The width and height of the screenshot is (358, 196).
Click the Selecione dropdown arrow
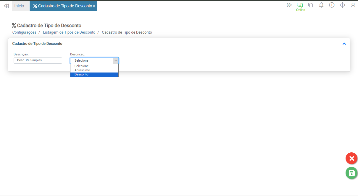pos(116,60)
